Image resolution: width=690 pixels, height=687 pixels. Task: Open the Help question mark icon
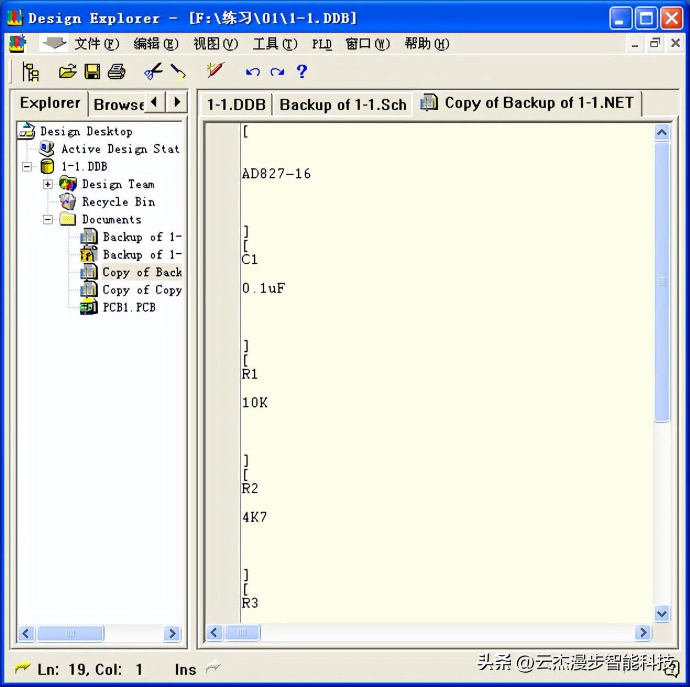[x=302, y=72]
